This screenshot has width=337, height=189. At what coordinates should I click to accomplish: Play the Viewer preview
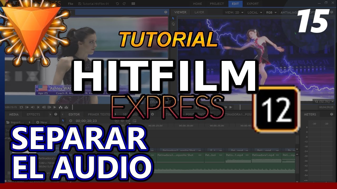pyautogui.click(x=231, y=107)
